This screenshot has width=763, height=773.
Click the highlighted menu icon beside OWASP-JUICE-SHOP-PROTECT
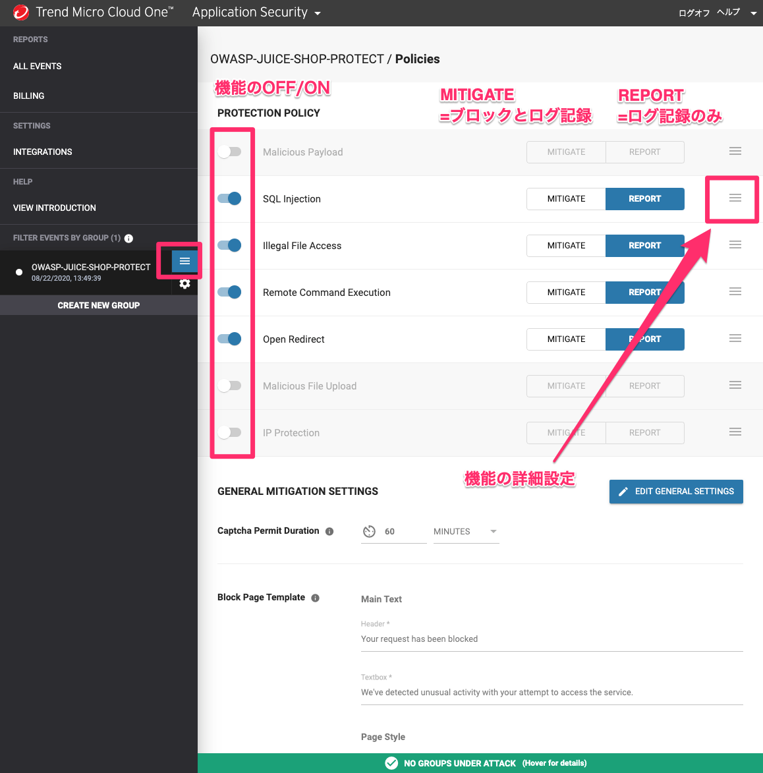pos(184,261)
